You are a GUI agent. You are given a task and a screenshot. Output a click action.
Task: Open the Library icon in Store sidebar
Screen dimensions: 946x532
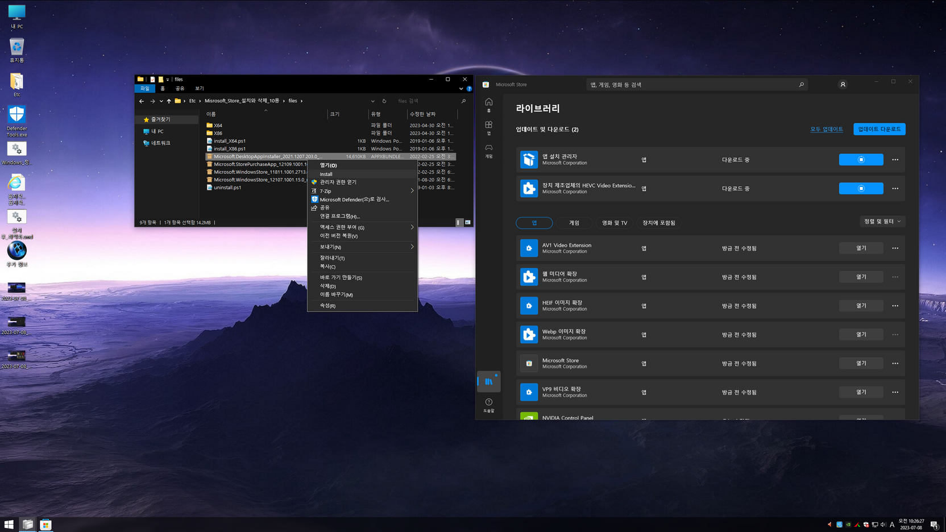point(488,381)
